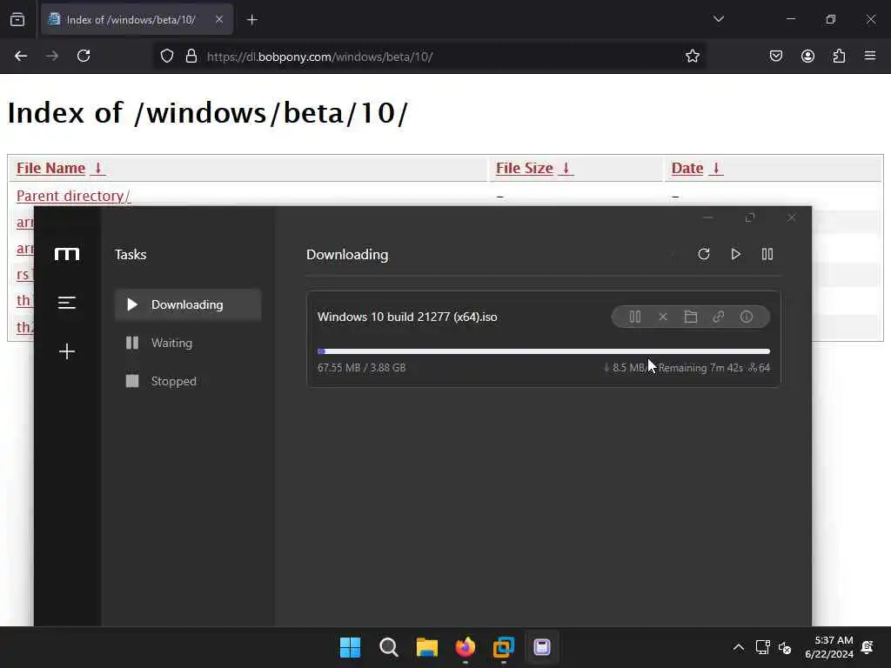Click the download progress bar

click(544, 351)
